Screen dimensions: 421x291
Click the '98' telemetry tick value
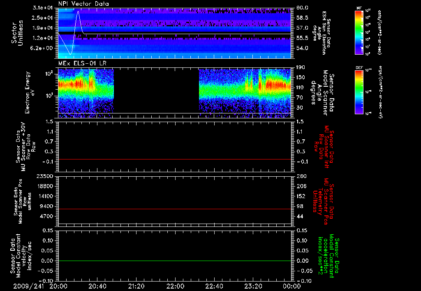click(299, 206)
